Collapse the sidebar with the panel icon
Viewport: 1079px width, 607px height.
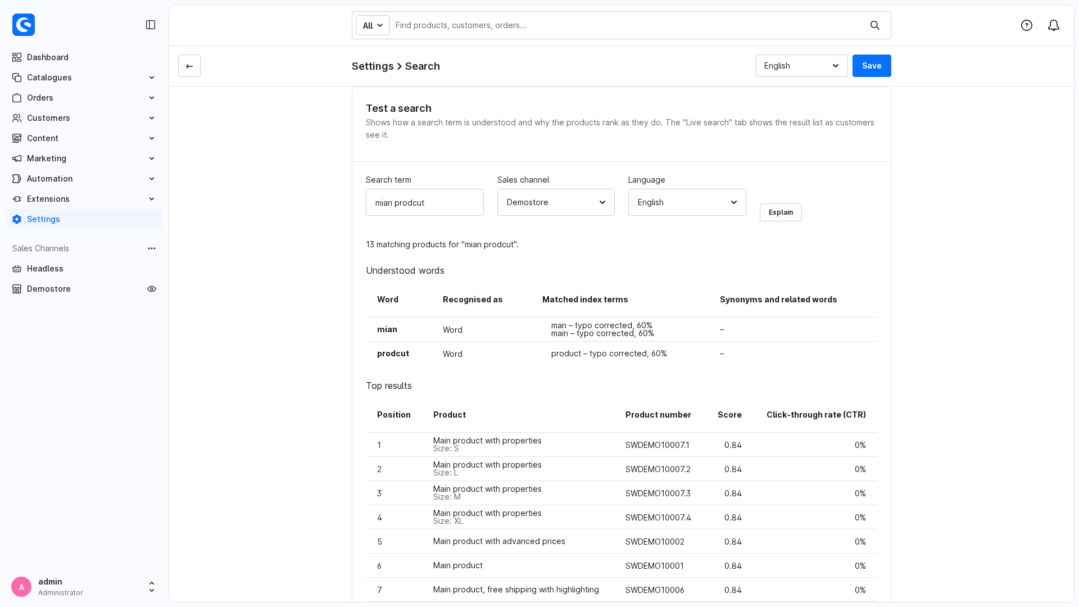click(x=151, y=25)
